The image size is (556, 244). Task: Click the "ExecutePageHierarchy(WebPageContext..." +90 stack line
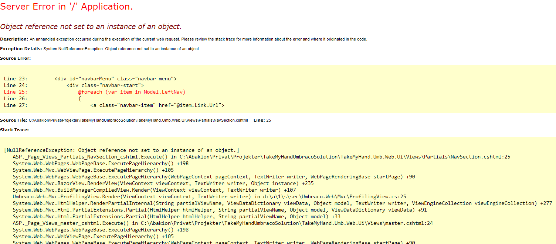click(x=214, y=177)
